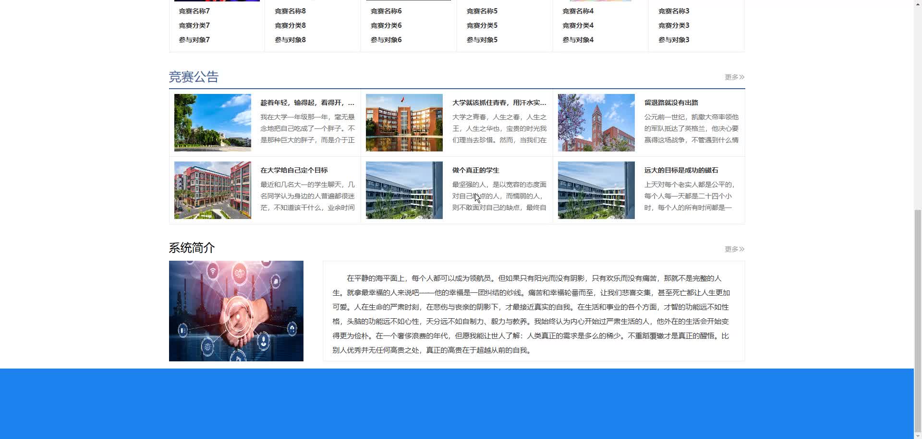
Task: Click 参与对象6 text
Action: click(x=386, y=40)
